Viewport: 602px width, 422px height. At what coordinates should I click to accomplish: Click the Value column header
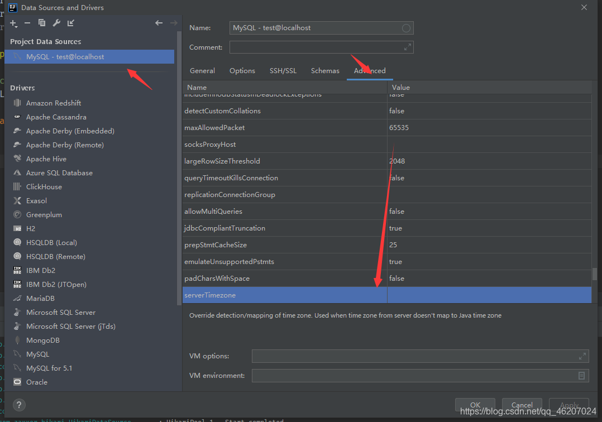(x=490, y=88)
